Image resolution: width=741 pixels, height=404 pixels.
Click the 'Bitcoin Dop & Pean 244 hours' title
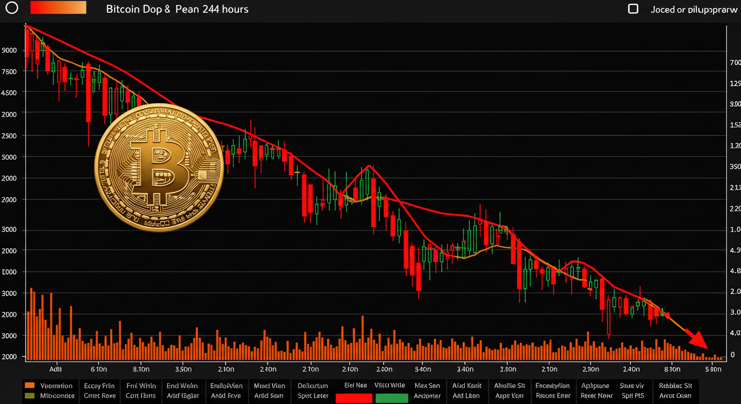click(177, 9)
